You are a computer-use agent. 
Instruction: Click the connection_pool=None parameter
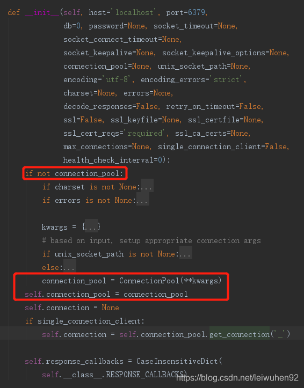click(x=106, y=66)
